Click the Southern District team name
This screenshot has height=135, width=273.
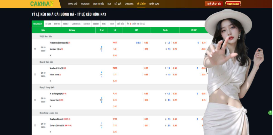[x=56, y=119]
